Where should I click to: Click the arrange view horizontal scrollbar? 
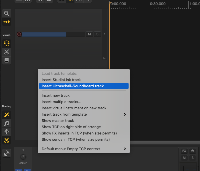(x=165, y=143)
